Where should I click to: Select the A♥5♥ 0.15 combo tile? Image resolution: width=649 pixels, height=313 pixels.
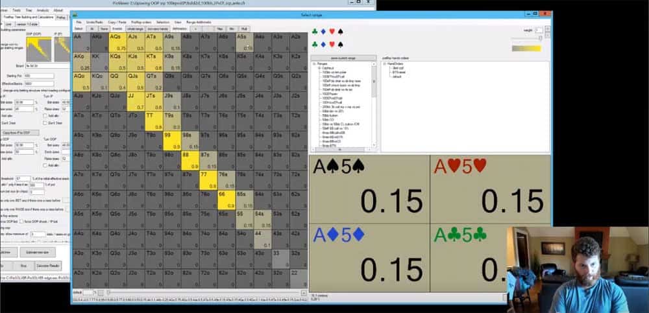point(491,189)
